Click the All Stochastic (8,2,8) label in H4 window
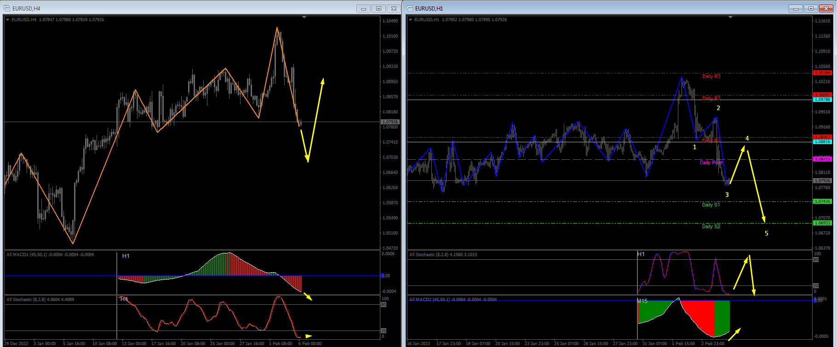 (40, 300)
